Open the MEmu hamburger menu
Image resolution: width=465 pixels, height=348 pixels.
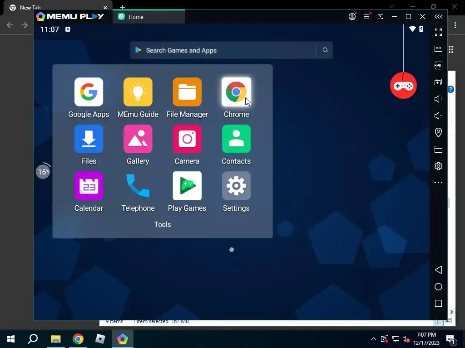click(367, 16)
